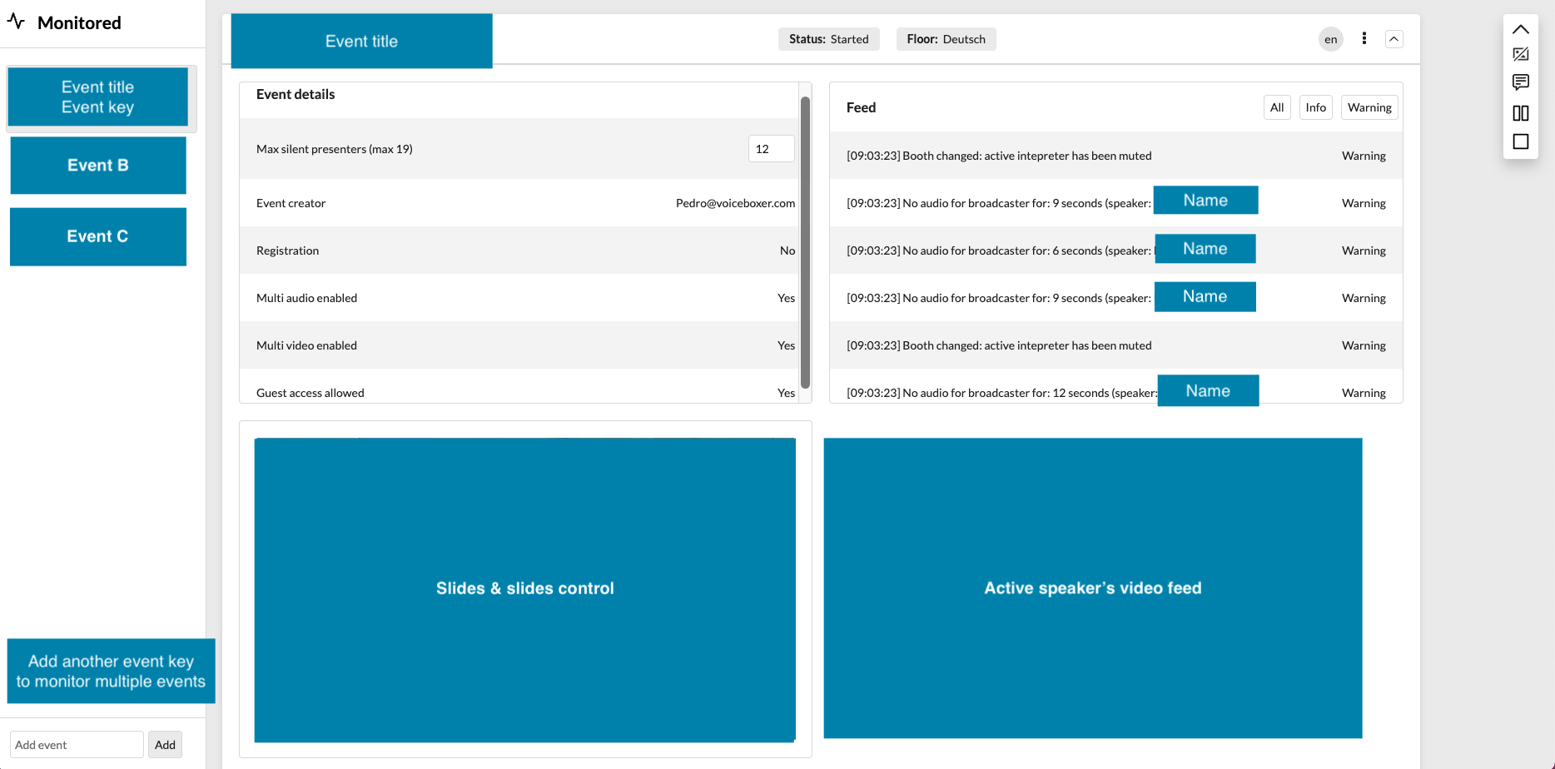The image size is (1555, 769).
Task: Click the hide-media crossed image icon
Action: [1520, 55]
